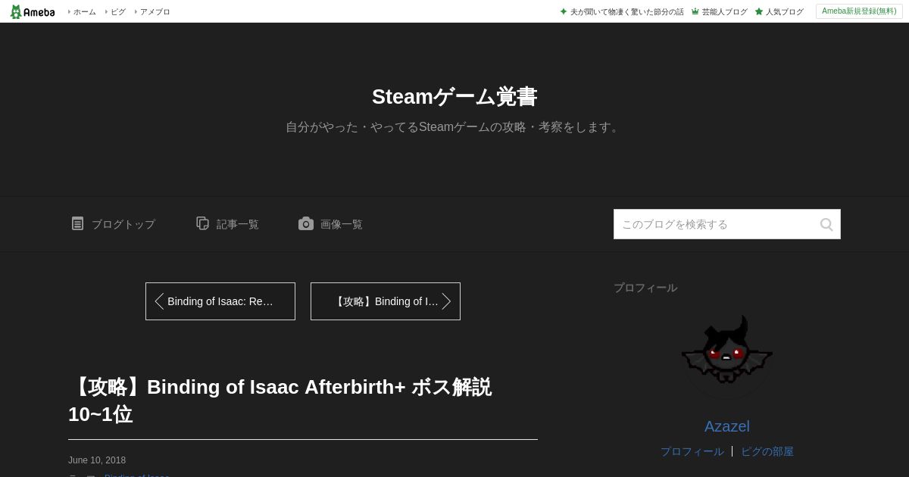Click the ブログトップ document icon

tap(77, 223)
